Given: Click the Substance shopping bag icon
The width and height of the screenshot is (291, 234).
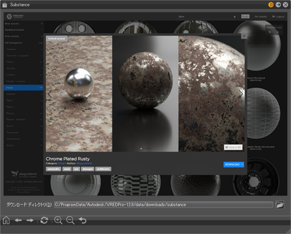Looking at the screenshot, I should click(5, 5).
